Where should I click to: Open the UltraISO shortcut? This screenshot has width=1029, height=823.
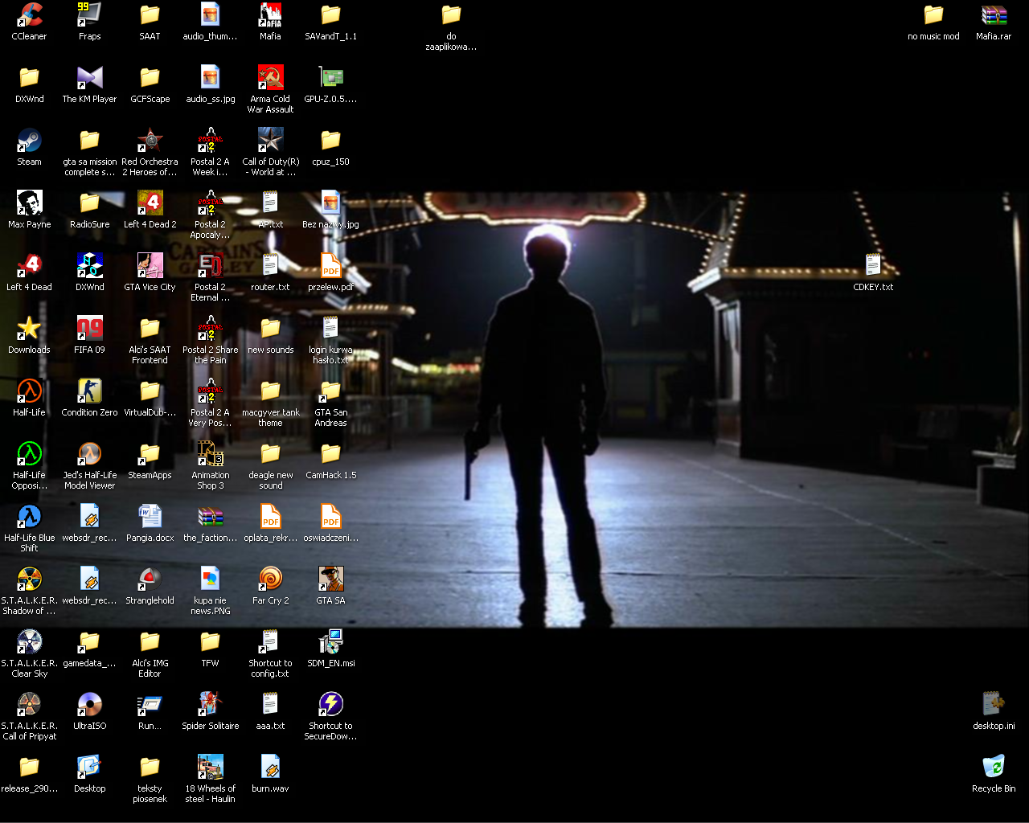[x=89, y=704]
